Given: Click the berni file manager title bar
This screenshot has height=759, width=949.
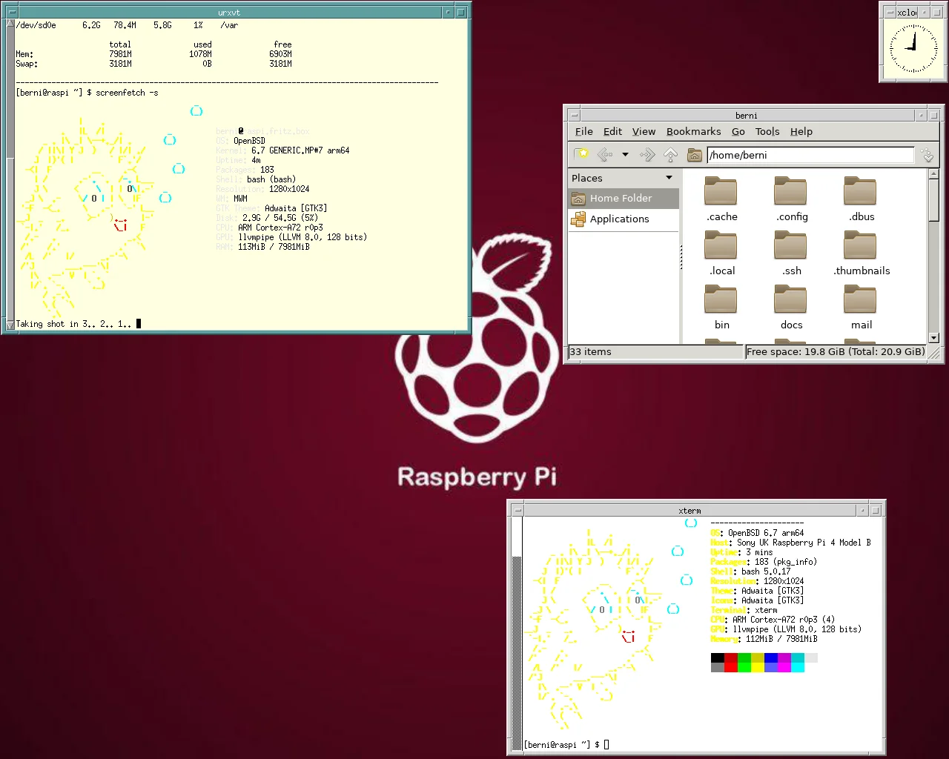Looking at the screenshot, I should click(x=747, y=115).
